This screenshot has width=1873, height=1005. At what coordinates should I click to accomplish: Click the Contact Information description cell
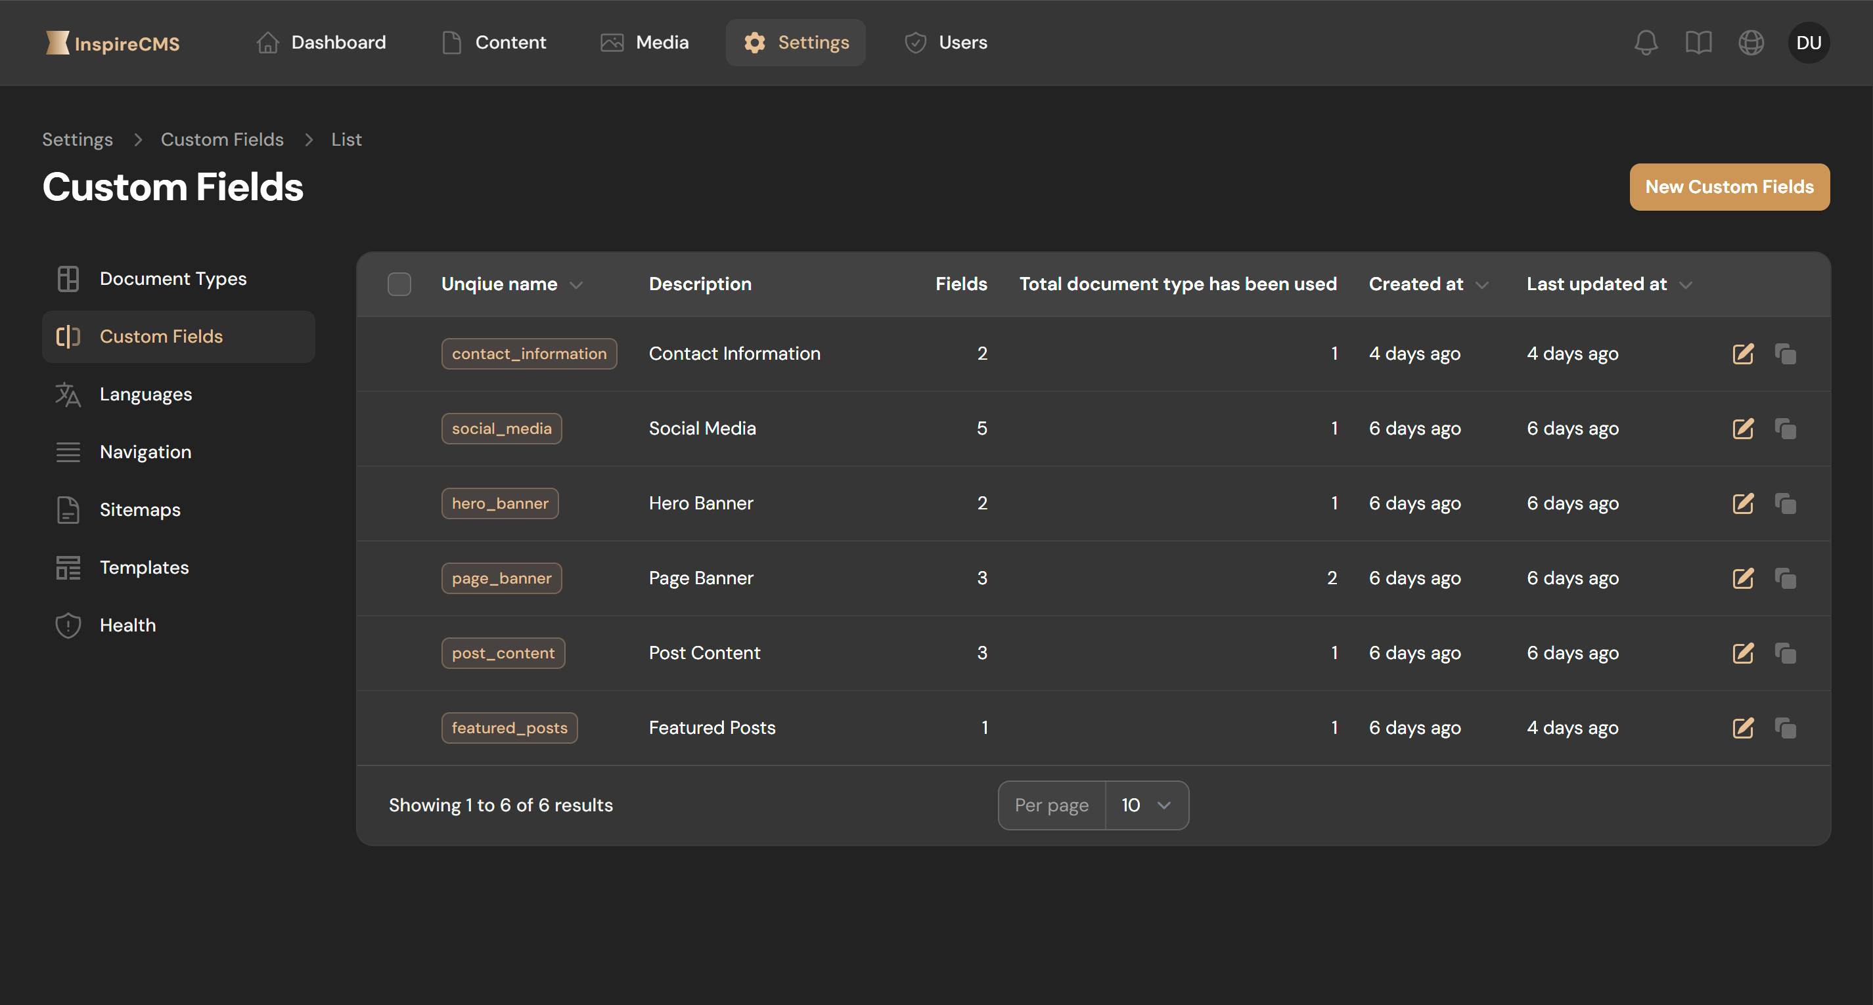click(734, 354)
